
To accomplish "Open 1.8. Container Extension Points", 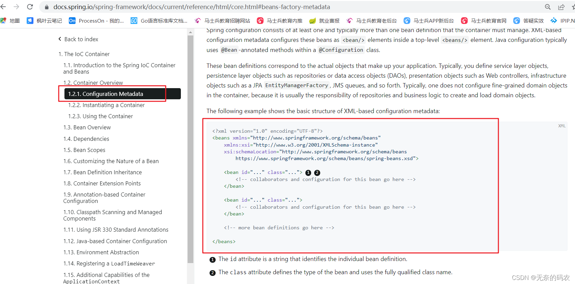I will pyautogui.click(x=102, y=183).
